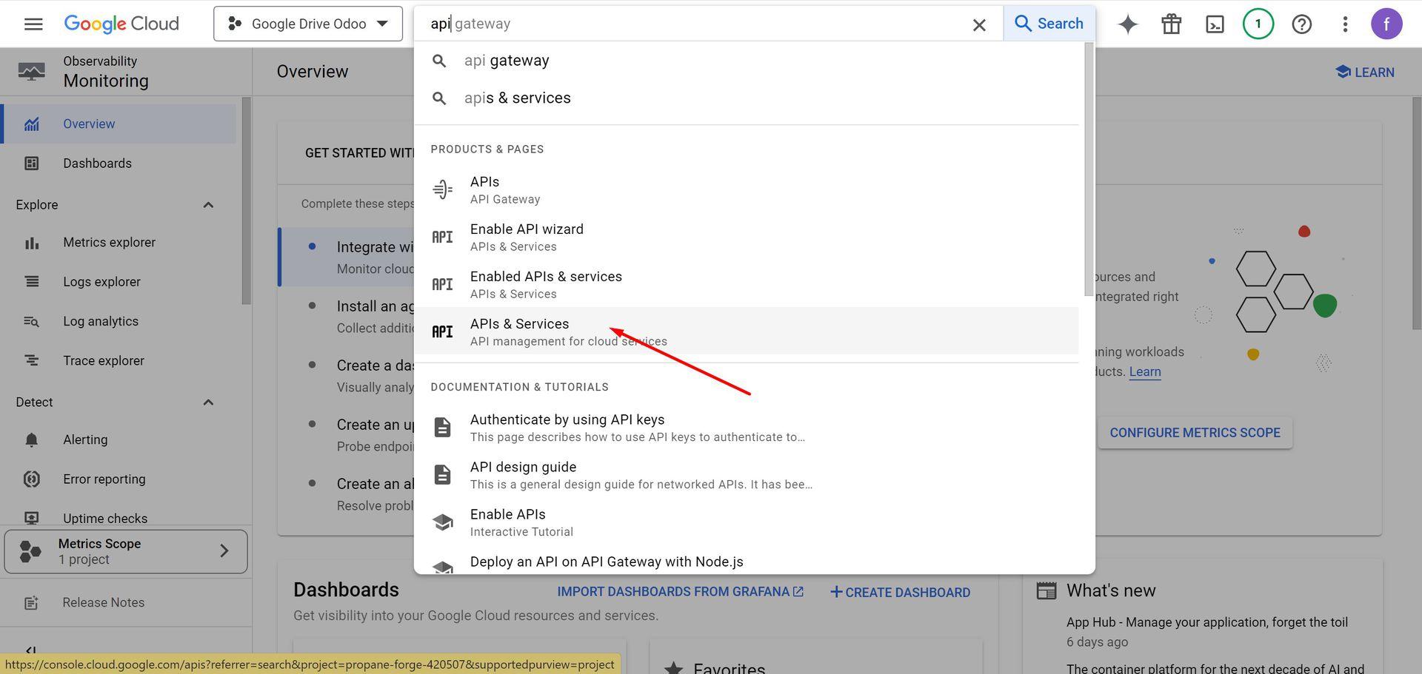Open Logs explorer
This screenshot has height=674, width=1422.
pos(120,282)
